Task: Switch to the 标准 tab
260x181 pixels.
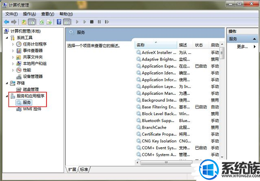Action: 84,170
